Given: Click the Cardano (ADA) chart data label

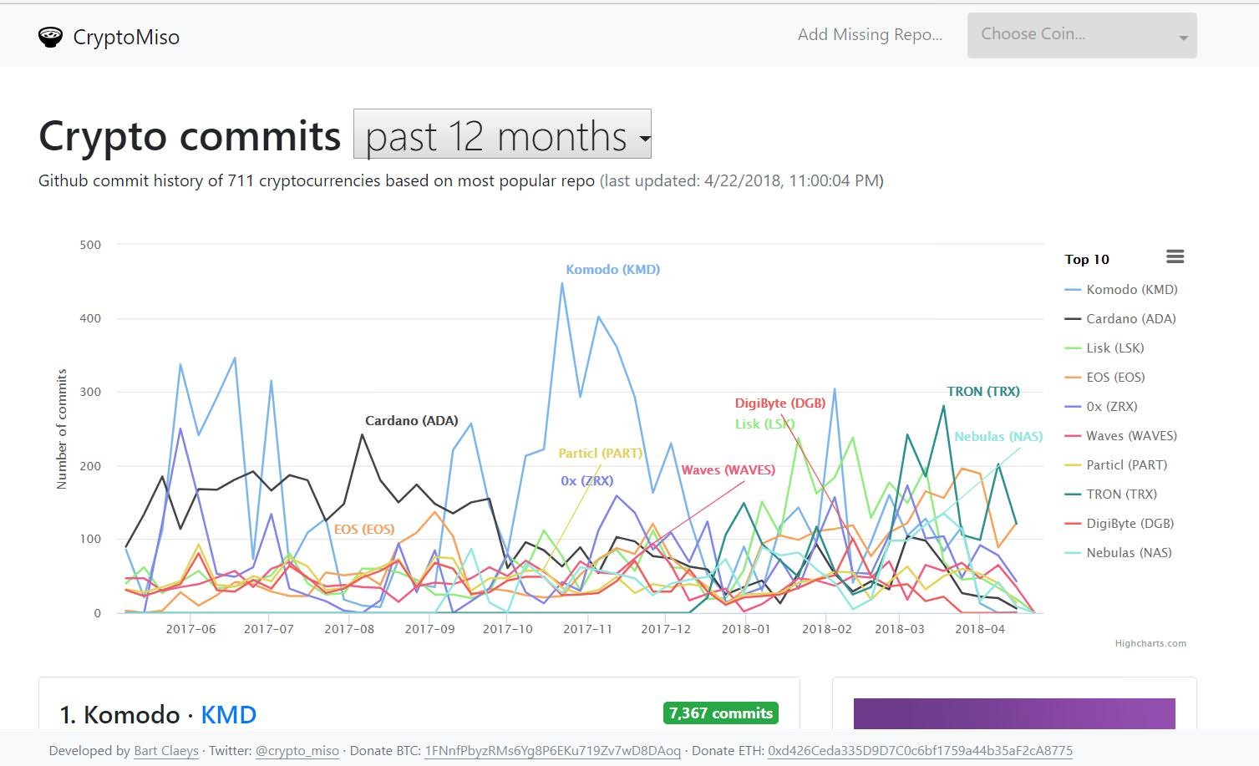Looking at the screenshot, I should tap(412, 421).
